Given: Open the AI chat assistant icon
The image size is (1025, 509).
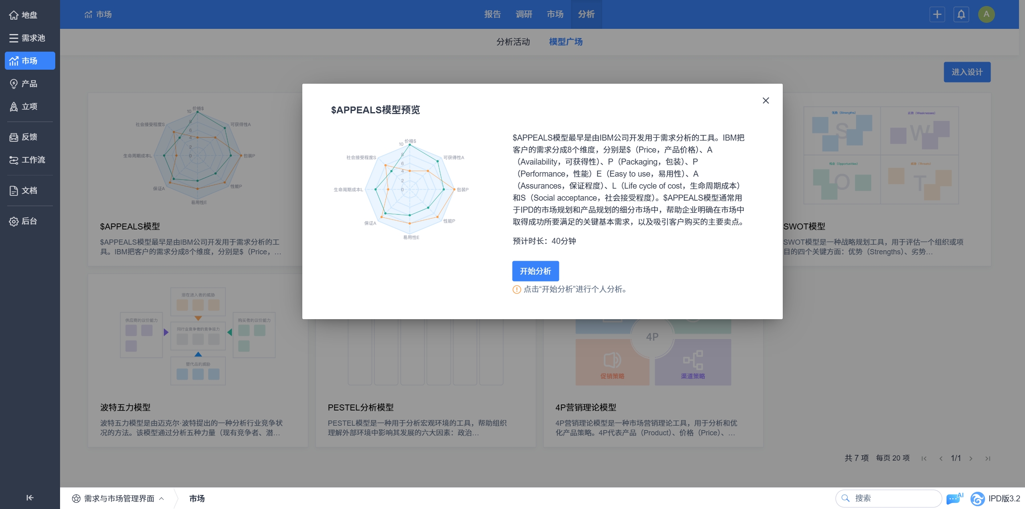Looking at the screenshot, I should coord(954,498).
